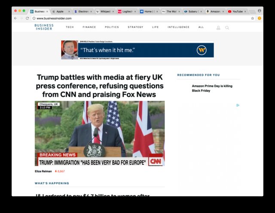
Task: Switch to the Wikipedia tab
Action: tap(105, 12)
